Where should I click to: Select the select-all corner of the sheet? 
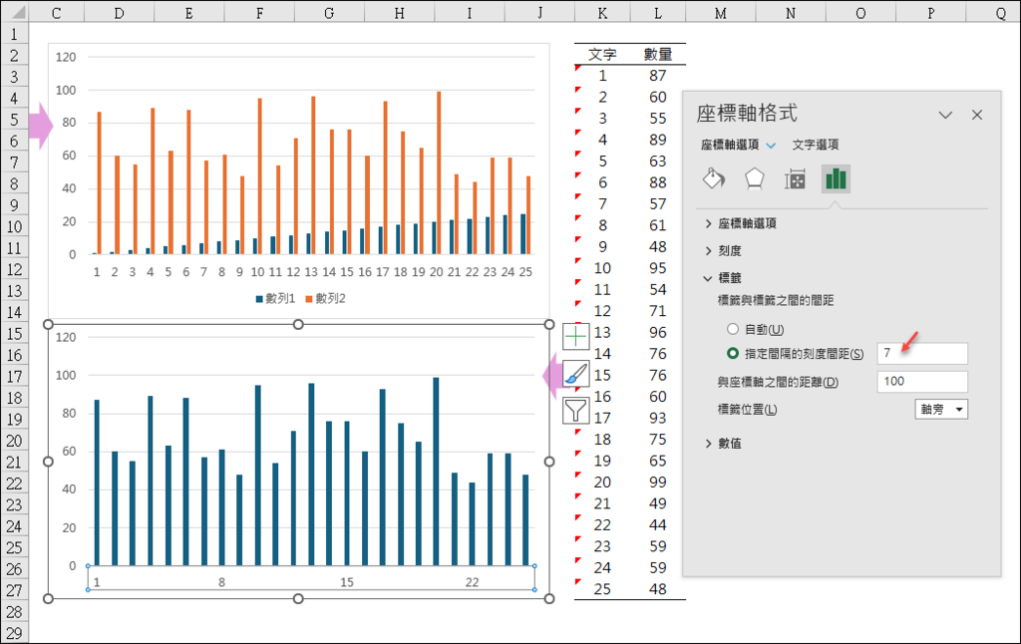pyautogui.click(x=14, y=12)
